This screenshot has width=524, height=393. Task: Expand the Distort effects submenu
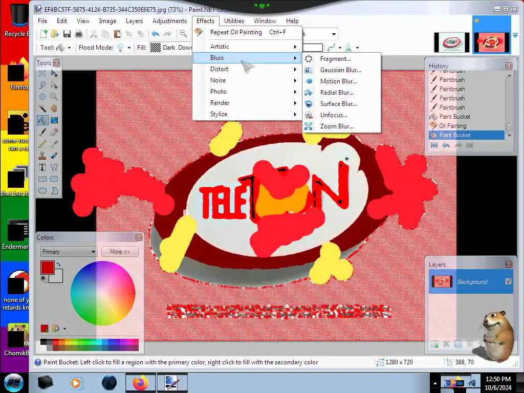248,69
